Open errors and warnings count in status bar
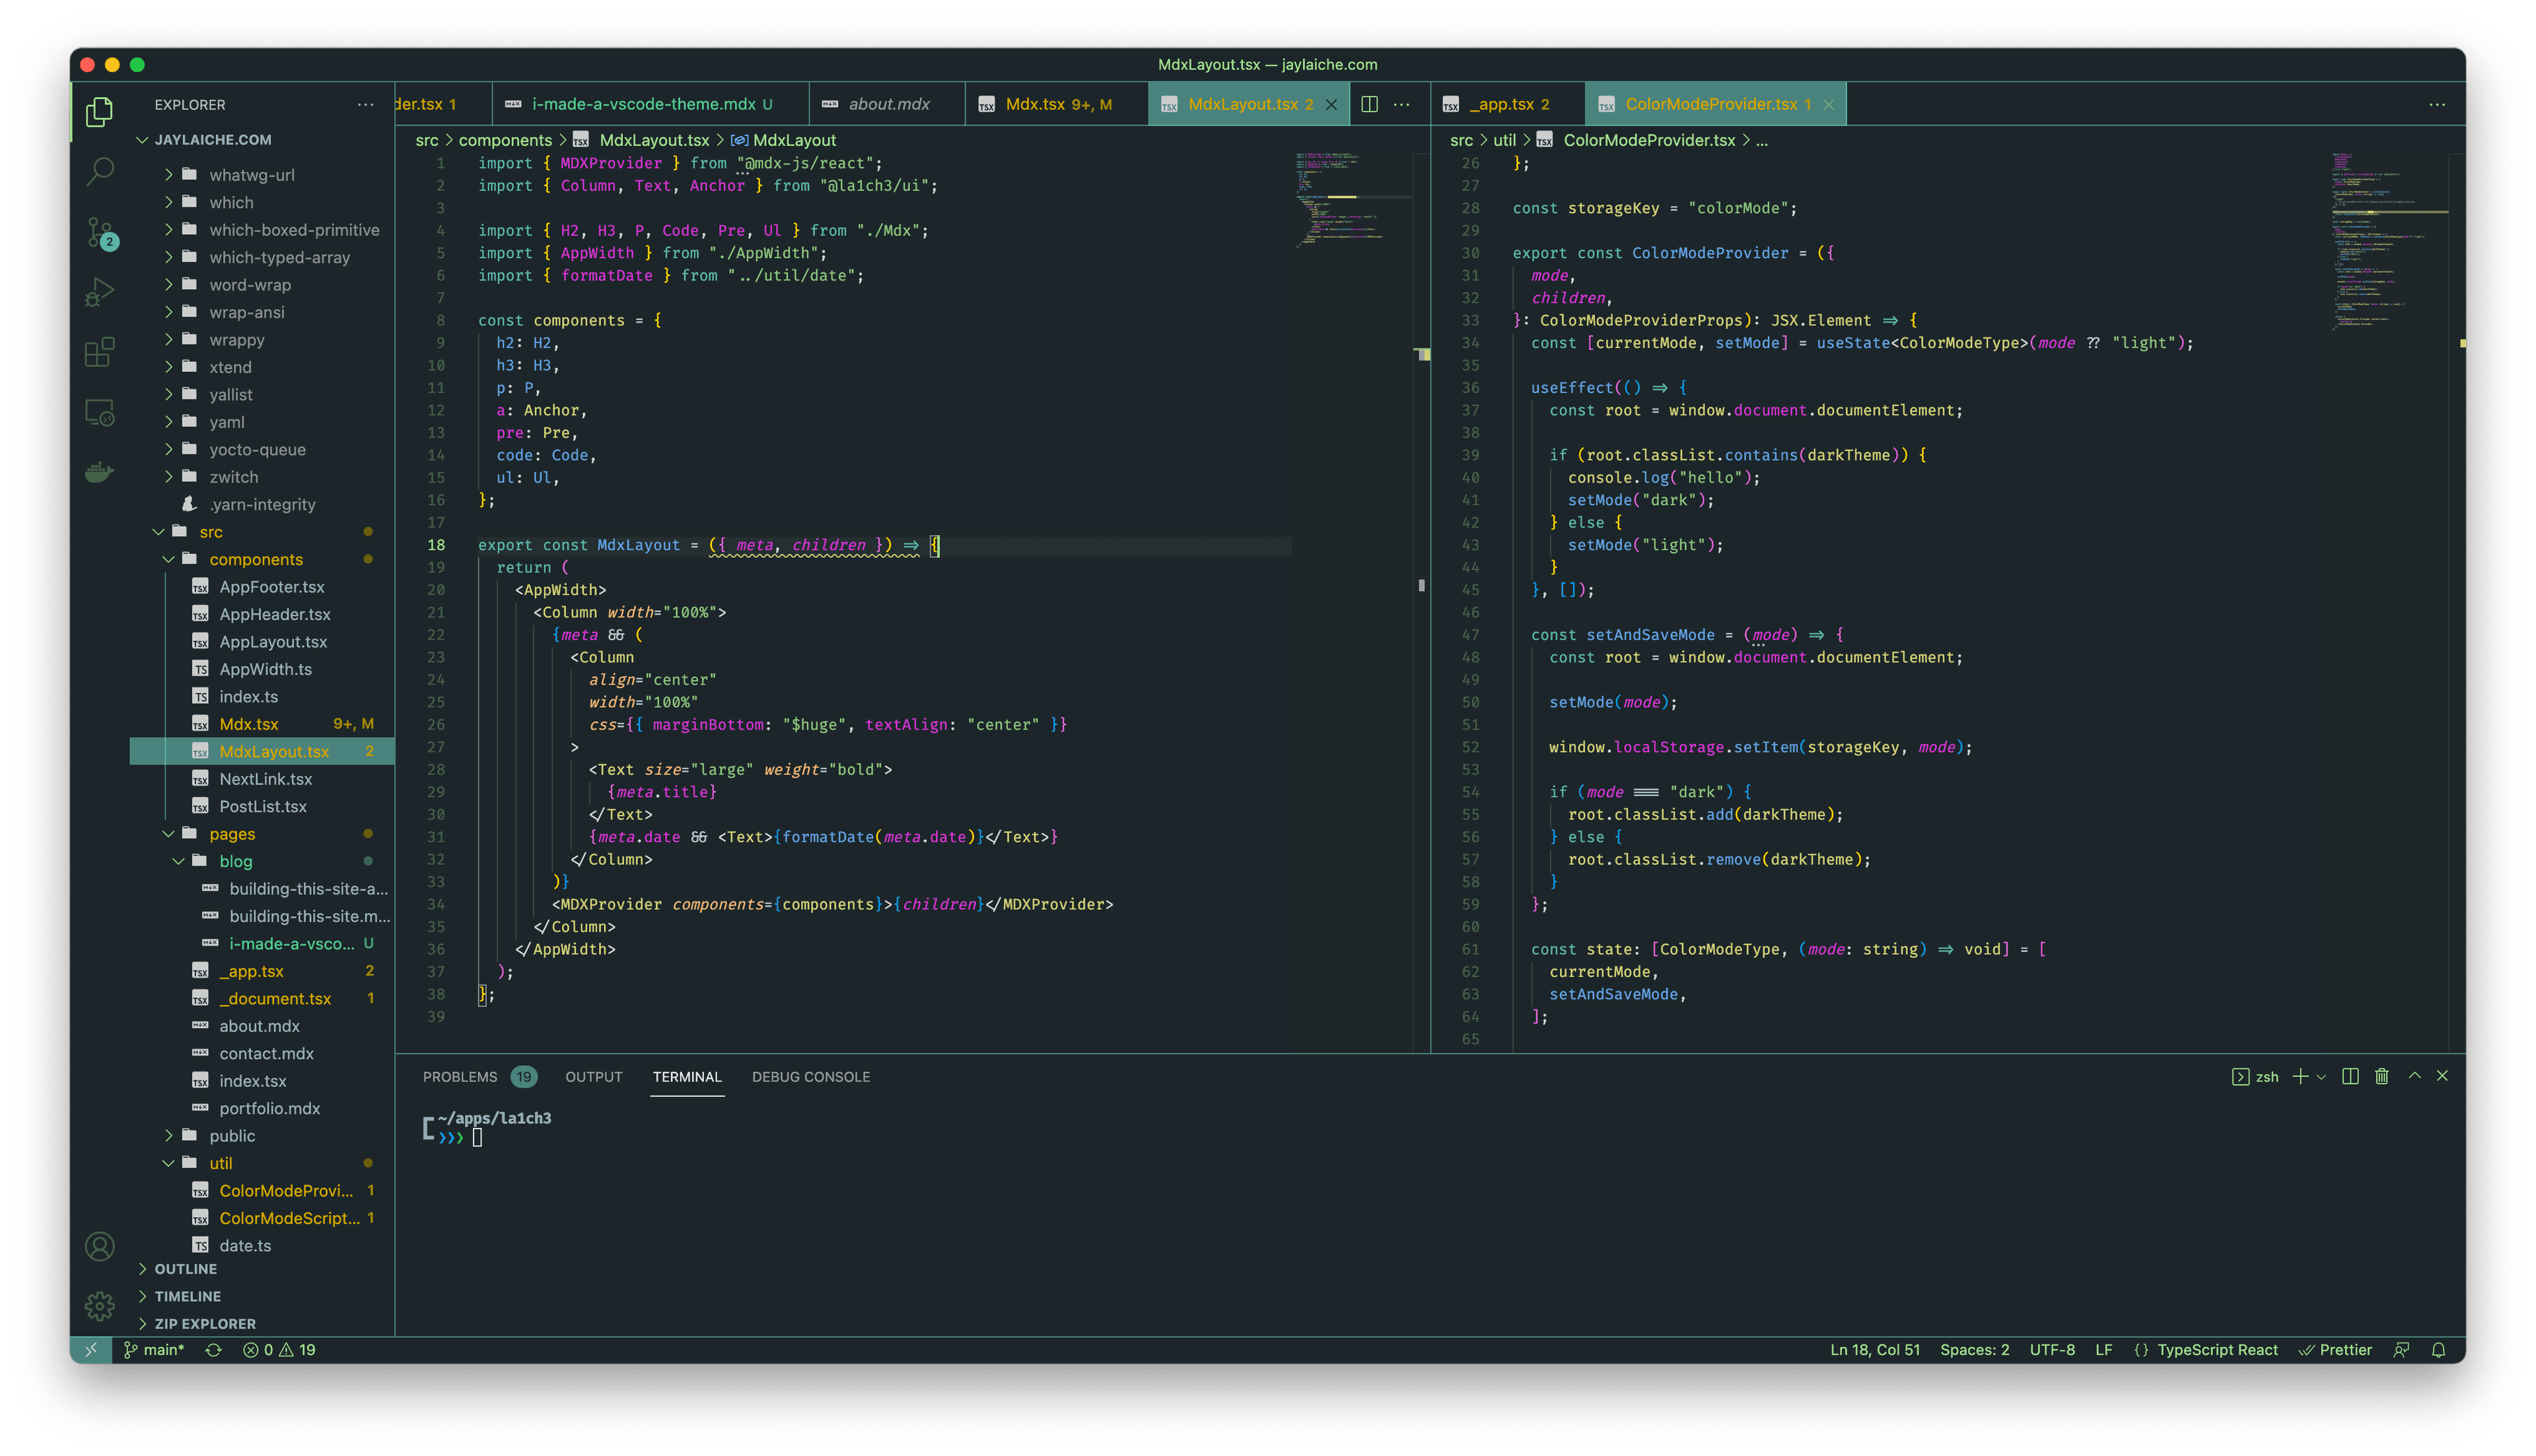 (280, 1349)
